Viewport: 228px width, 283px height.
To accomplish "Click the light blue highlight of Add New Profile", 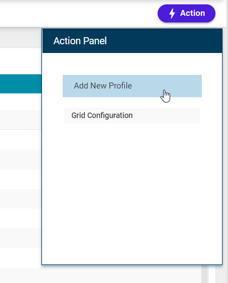I will pos(132,86).
